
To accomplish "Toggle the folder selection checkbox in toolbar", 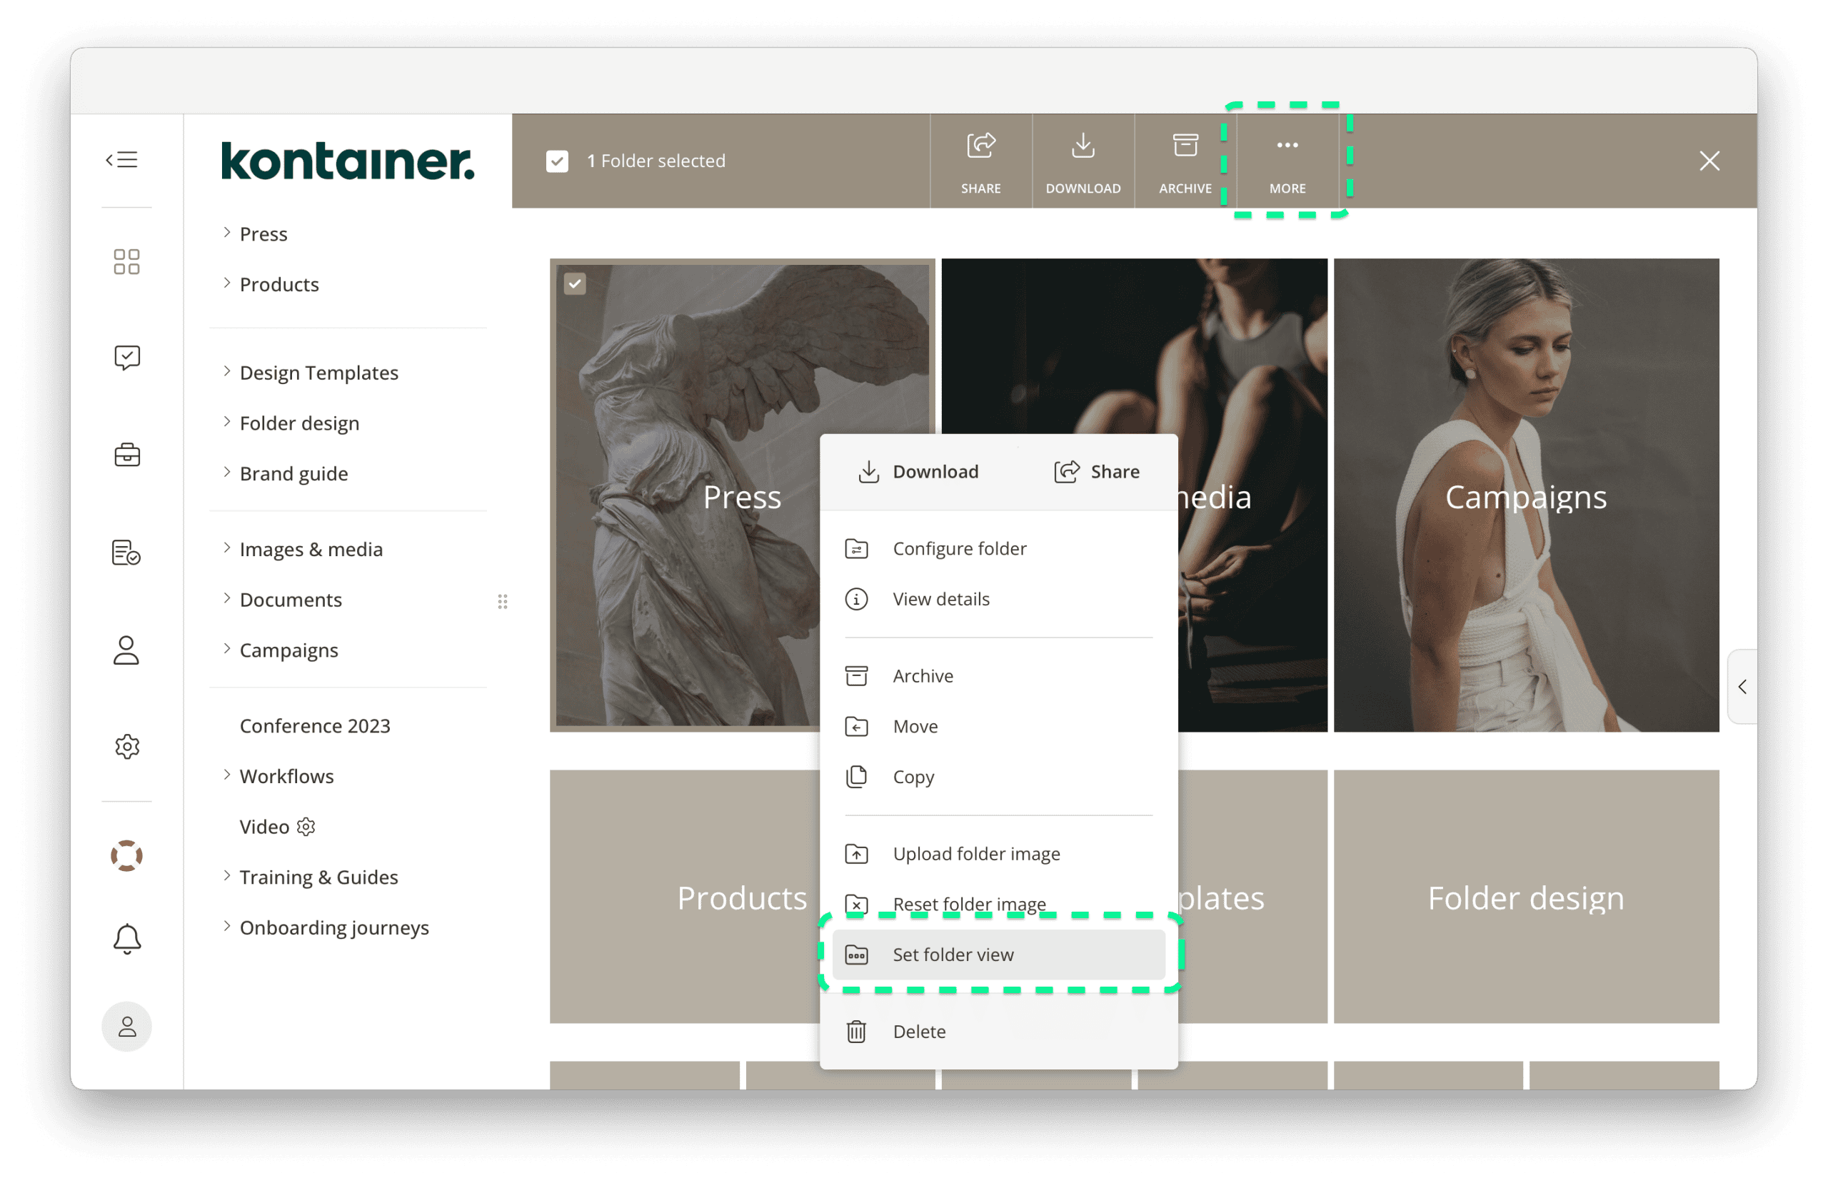I will click(x=557, y=161).
